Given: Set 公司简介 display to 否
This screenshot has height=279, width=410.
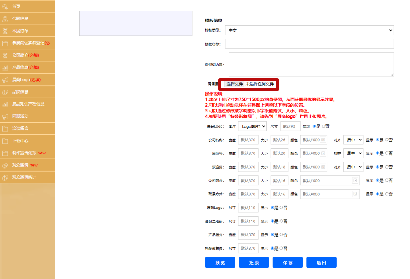Looking at the screenshot, I should coord(387,180).
